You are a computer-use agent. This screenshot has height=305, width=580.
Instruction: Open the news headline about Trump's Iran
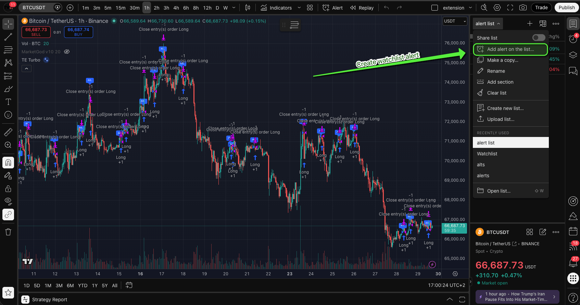tap(517, 297)
